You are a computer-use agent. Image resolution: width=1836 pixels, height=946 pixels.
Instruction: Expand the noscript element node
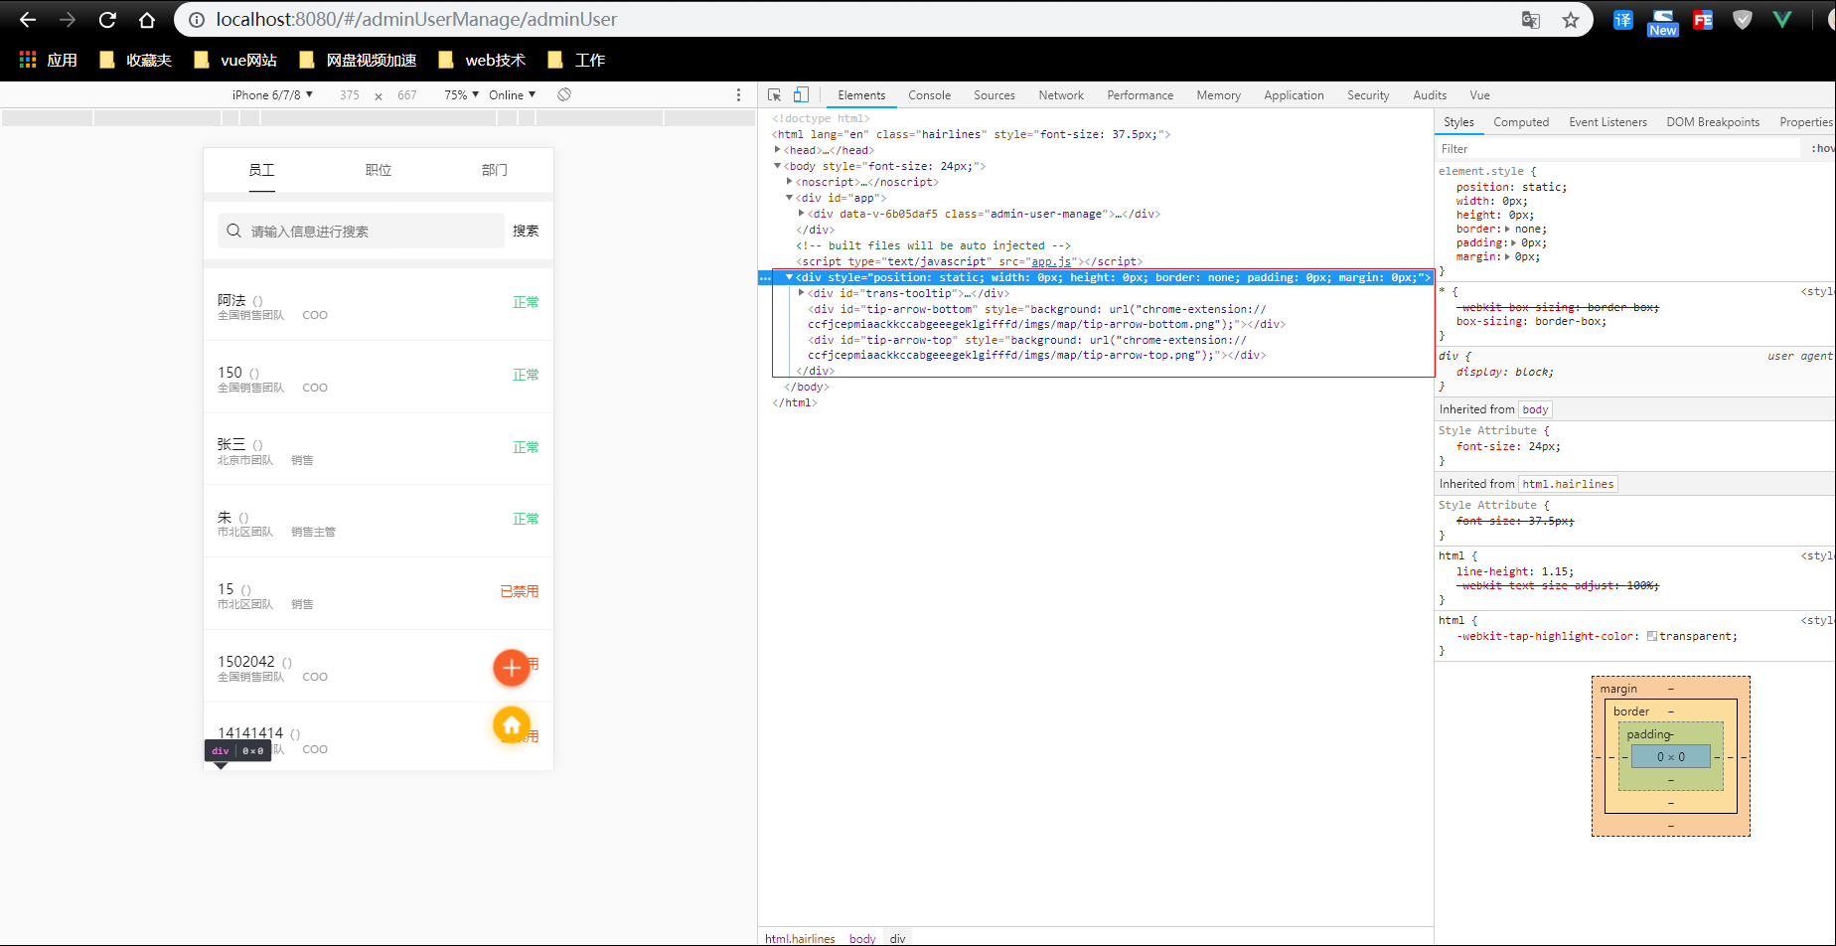tap(790, 182)
